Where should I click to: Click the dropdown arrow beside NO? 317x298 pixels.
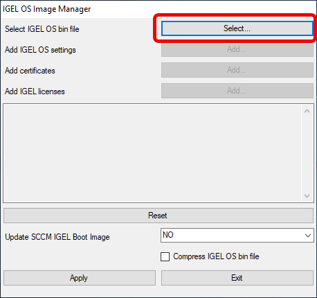[308, 236]
